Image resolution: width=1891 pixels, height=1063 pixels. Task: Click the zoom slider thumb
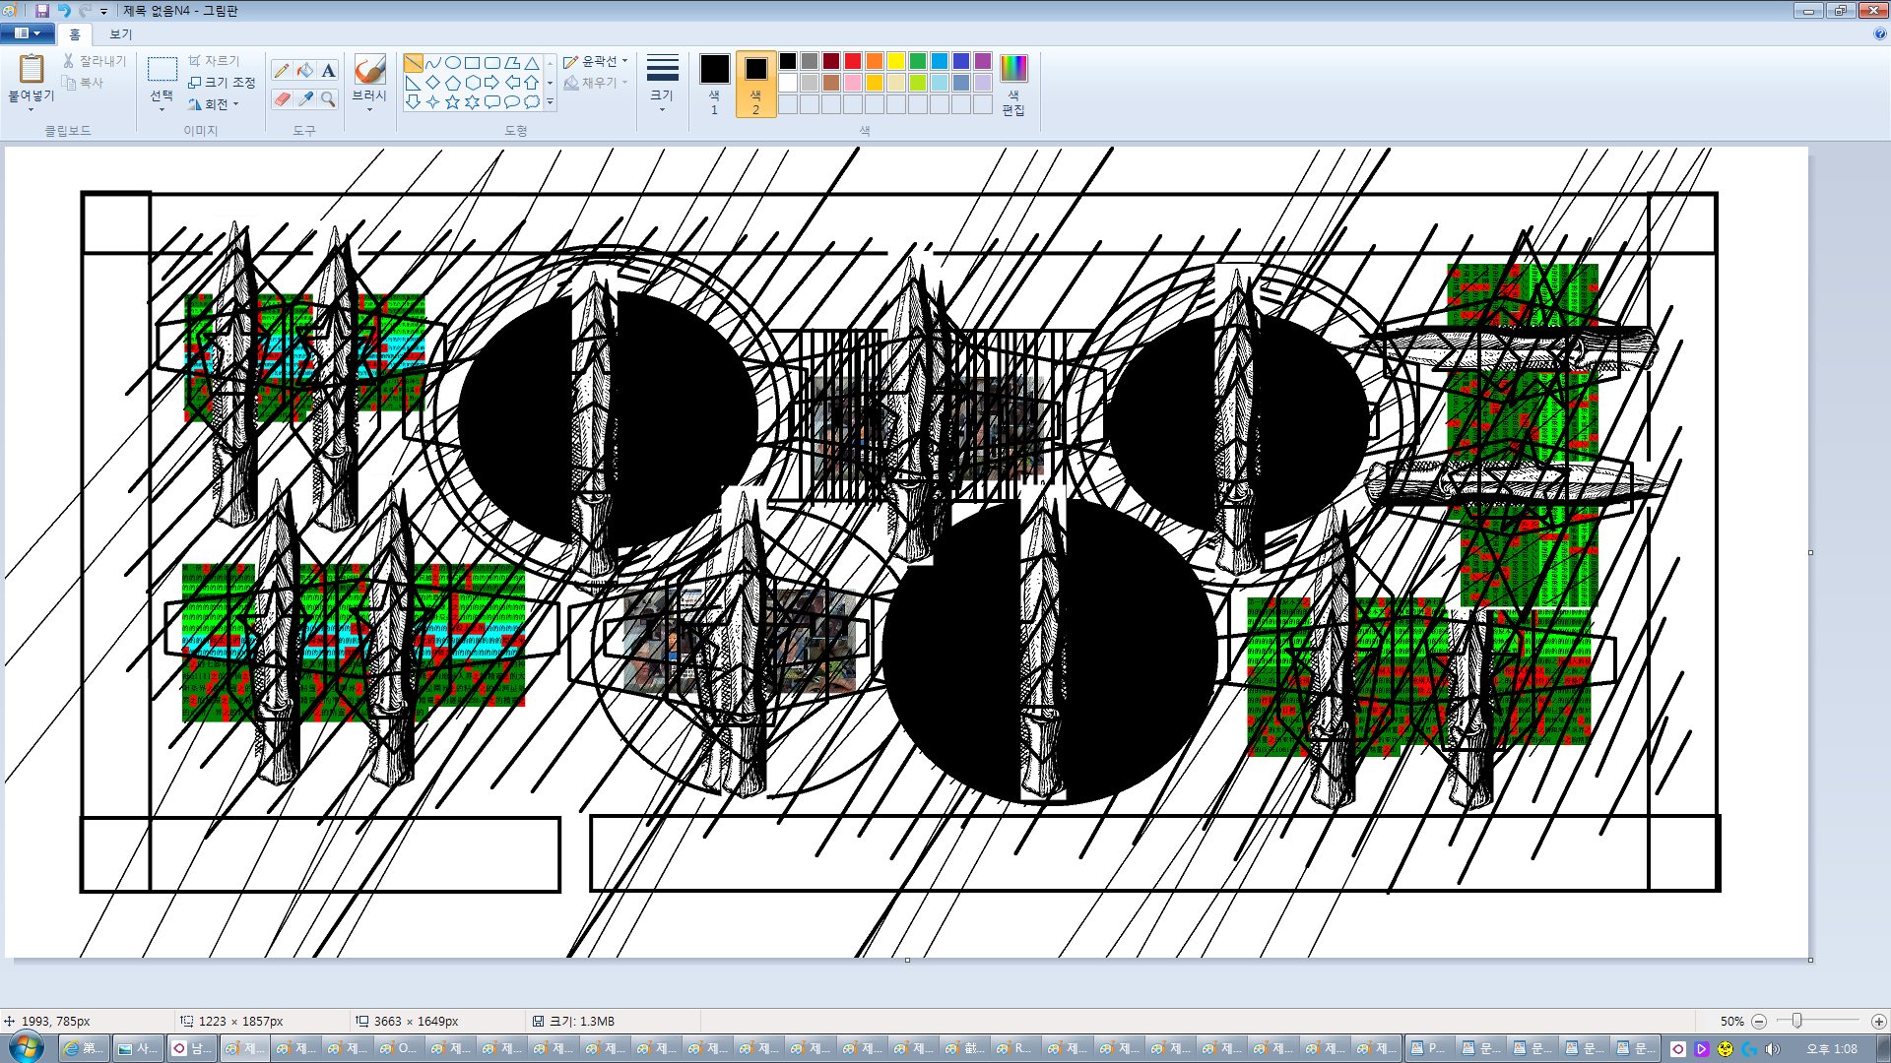click(1797, 1022)
